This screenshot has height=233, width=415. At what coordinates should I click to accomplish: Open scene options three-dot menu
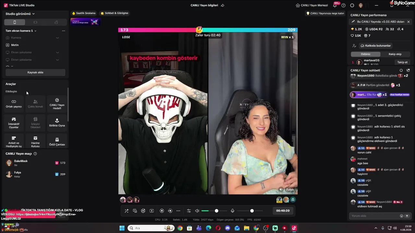[x=64, y=31]
